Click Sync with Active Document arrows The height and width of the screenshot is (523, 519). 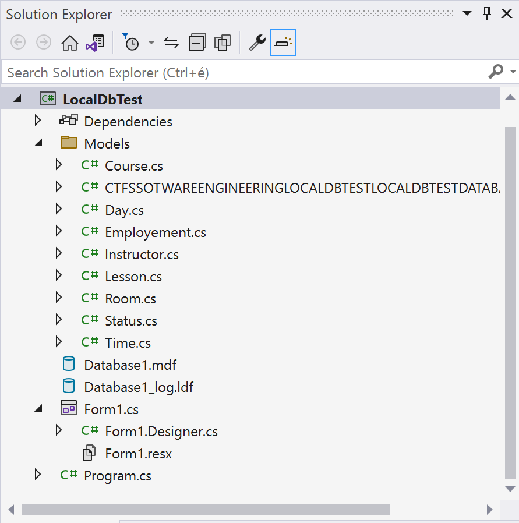click(x=171, y=43)
